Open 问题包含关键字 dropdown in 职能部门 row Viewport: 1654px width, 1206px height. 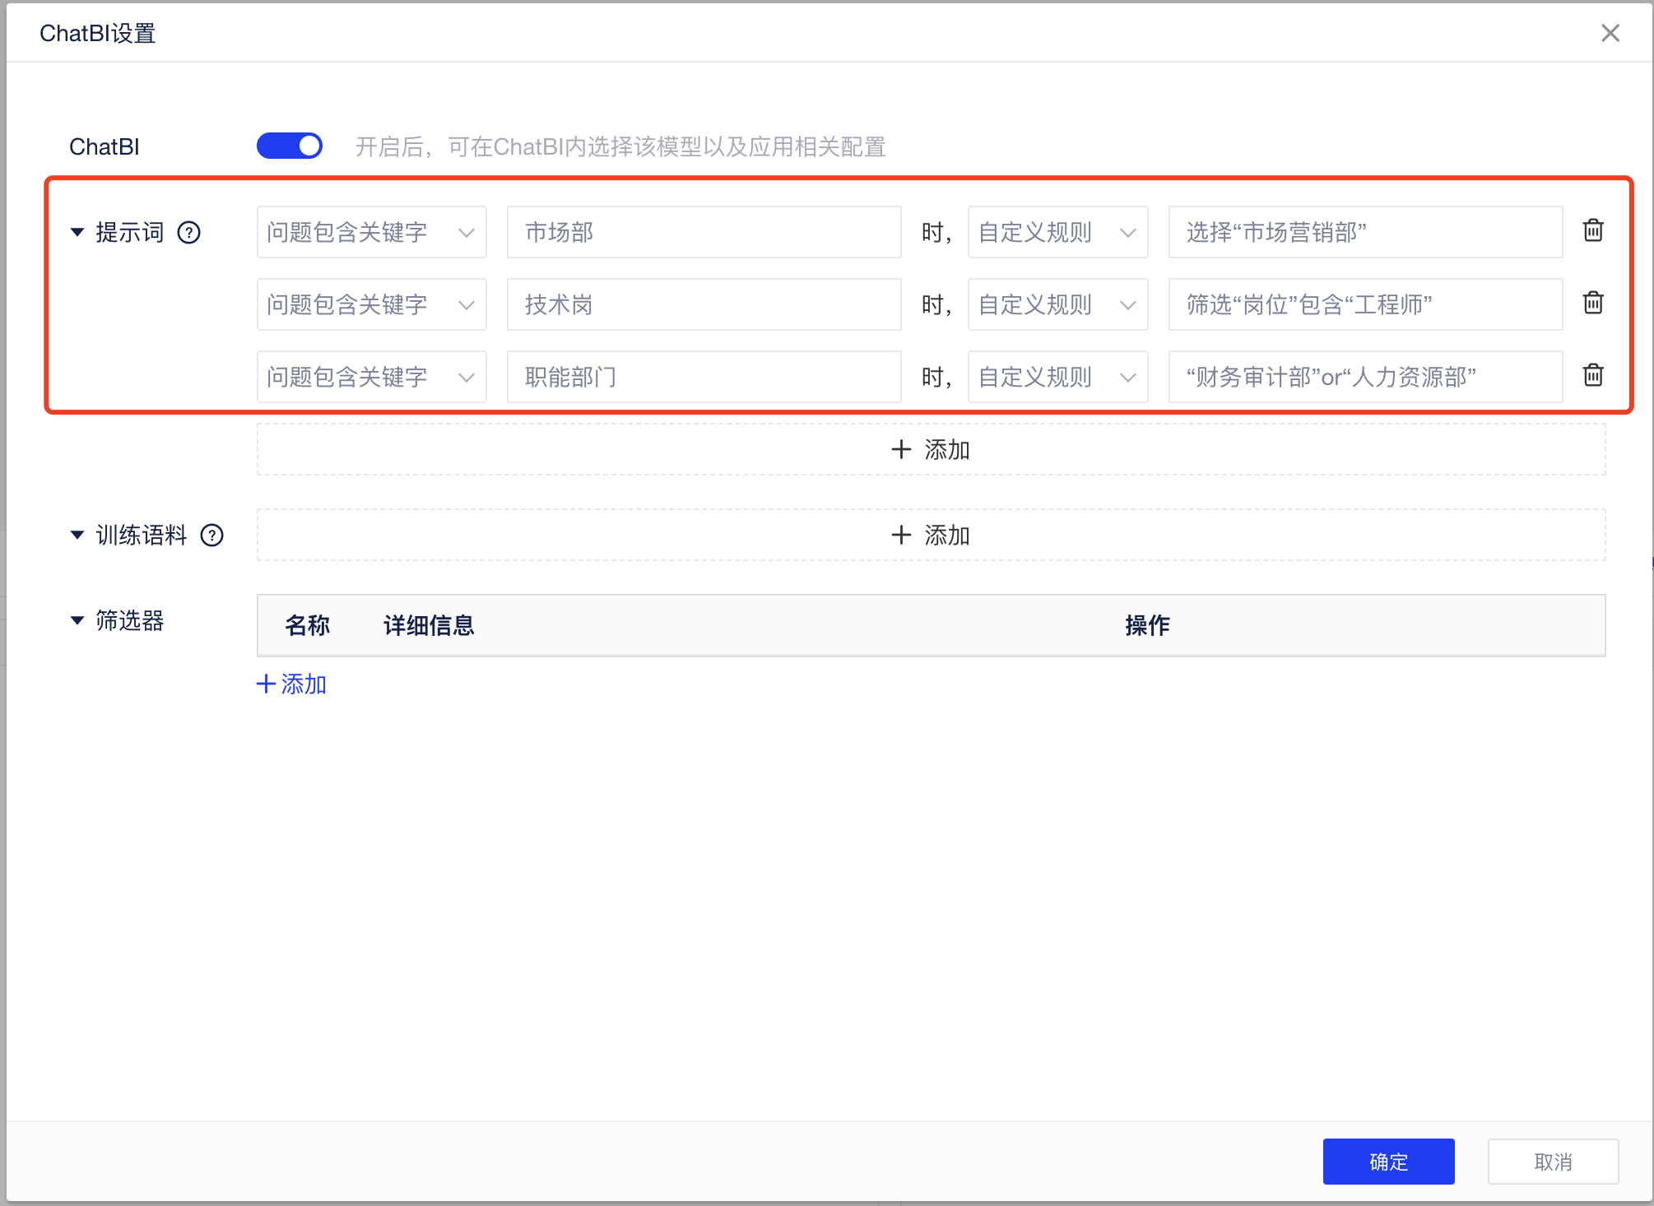(x=371, y=378)
